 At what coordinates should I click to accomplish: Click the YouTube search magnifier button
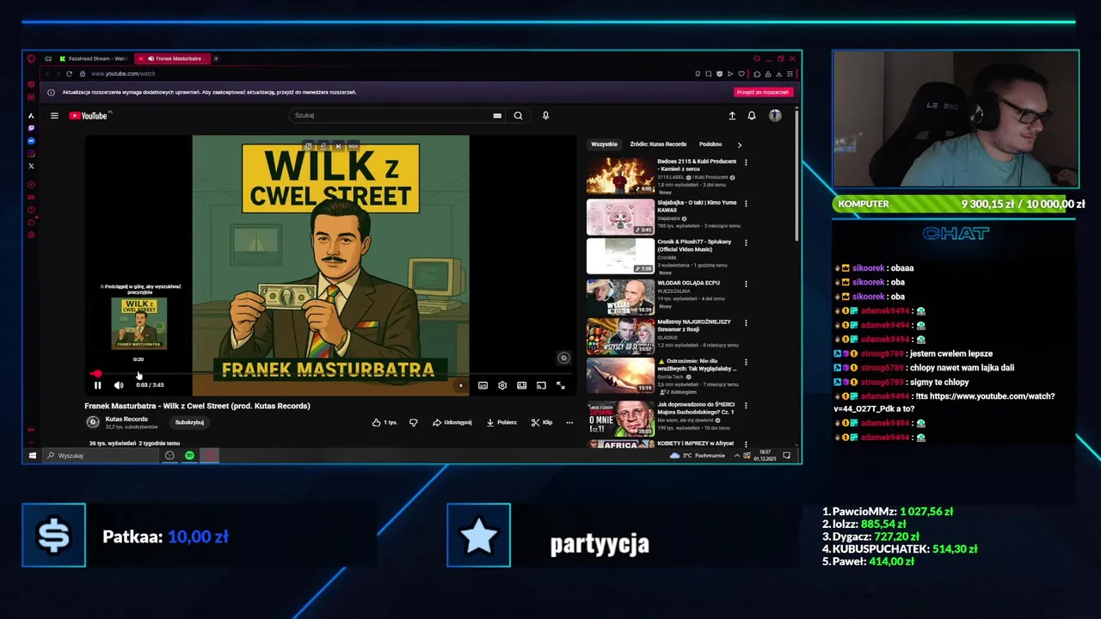click(518, 115)
